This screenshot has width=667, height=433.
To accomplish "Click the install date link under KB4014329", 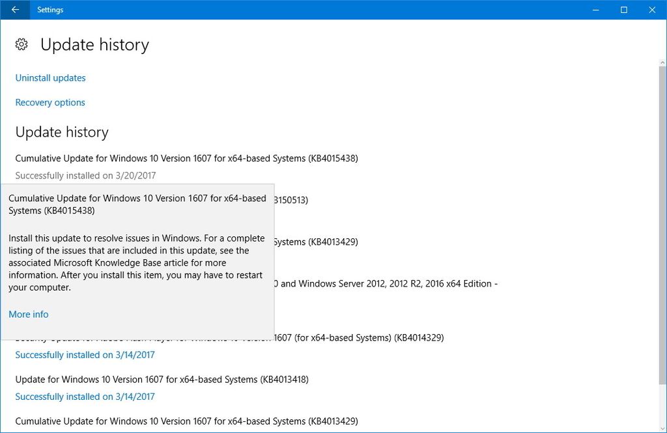I will pos(85,354).
